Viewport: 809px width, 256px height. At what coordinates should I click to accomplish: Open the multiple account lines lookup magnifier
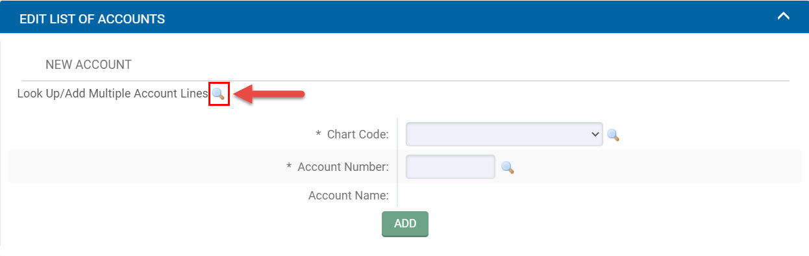(219, 94)
